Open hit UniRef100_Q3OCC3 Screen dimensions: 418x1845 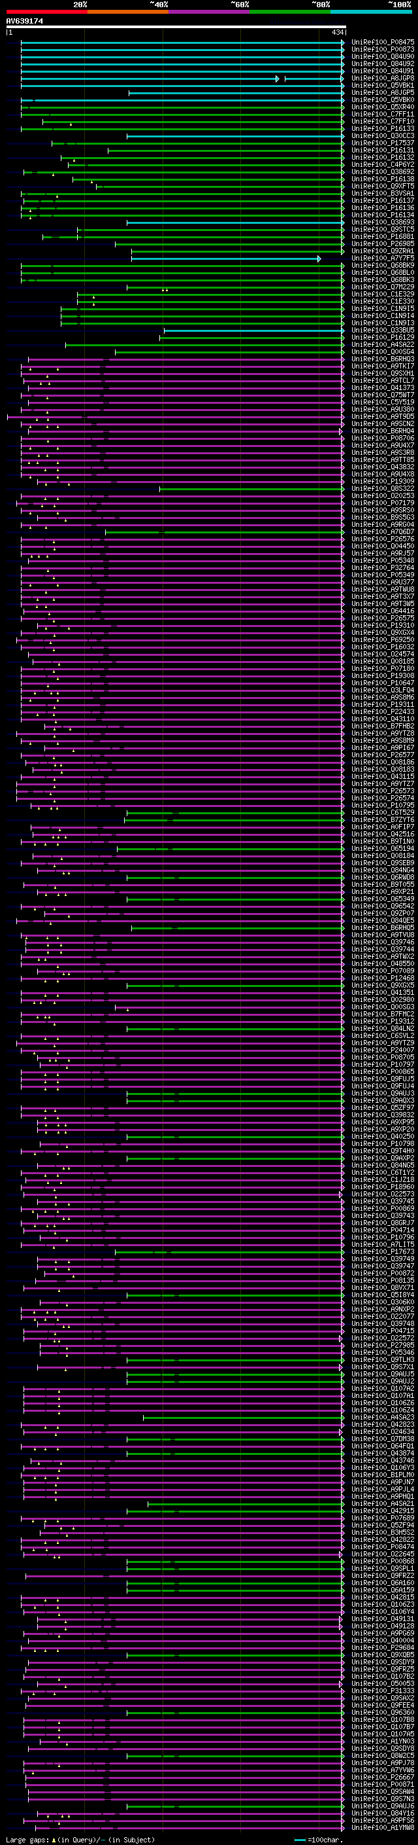tap(382, 136)
